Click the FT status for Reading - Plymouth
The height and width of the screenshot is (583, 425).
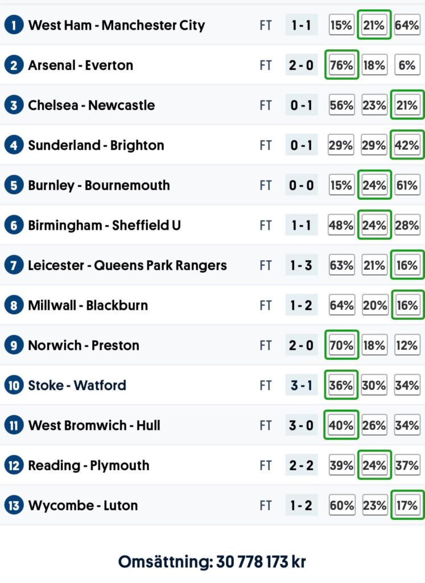pos(266,465)
